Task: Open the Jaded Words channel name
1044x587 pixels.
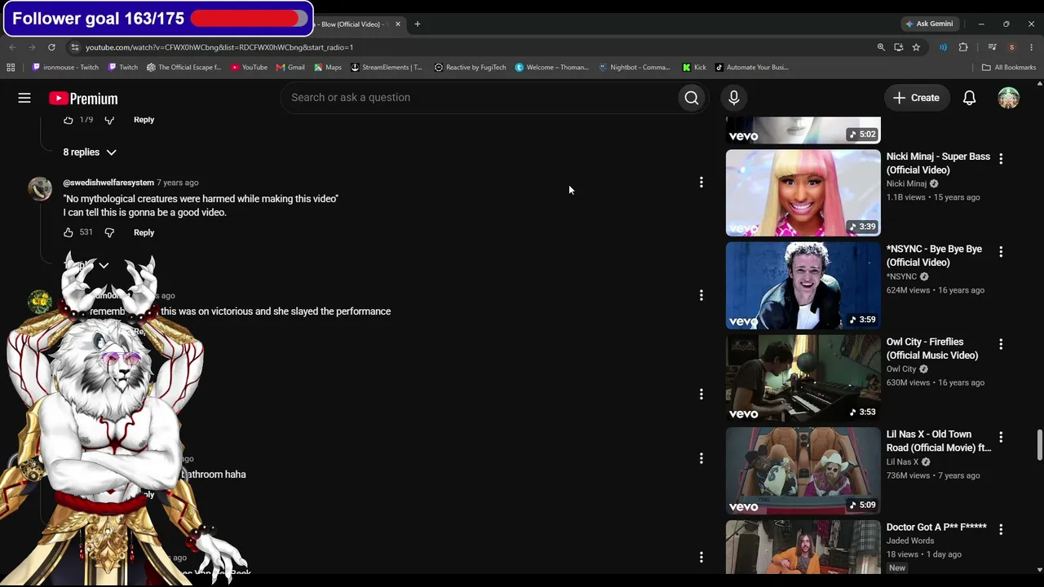Action: 910,541
